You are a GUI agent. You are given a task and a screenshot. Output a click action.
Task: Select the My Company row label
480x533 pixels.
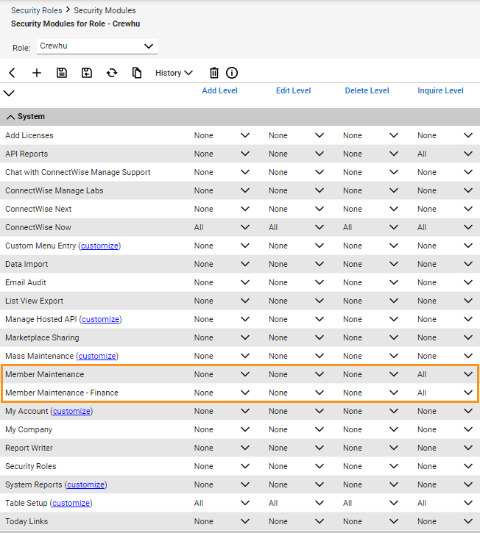click(x=29, y=429)
